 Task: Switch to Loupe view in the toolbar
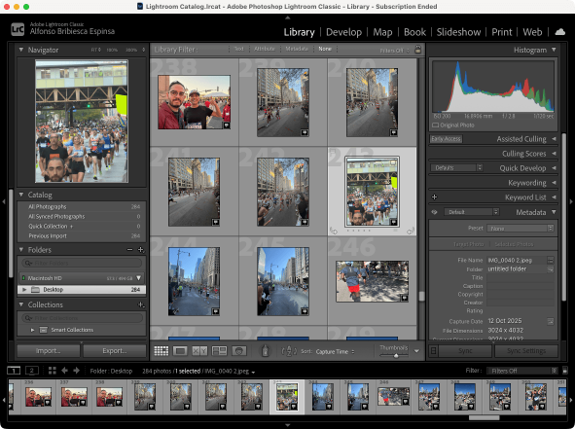click(180, 351)
